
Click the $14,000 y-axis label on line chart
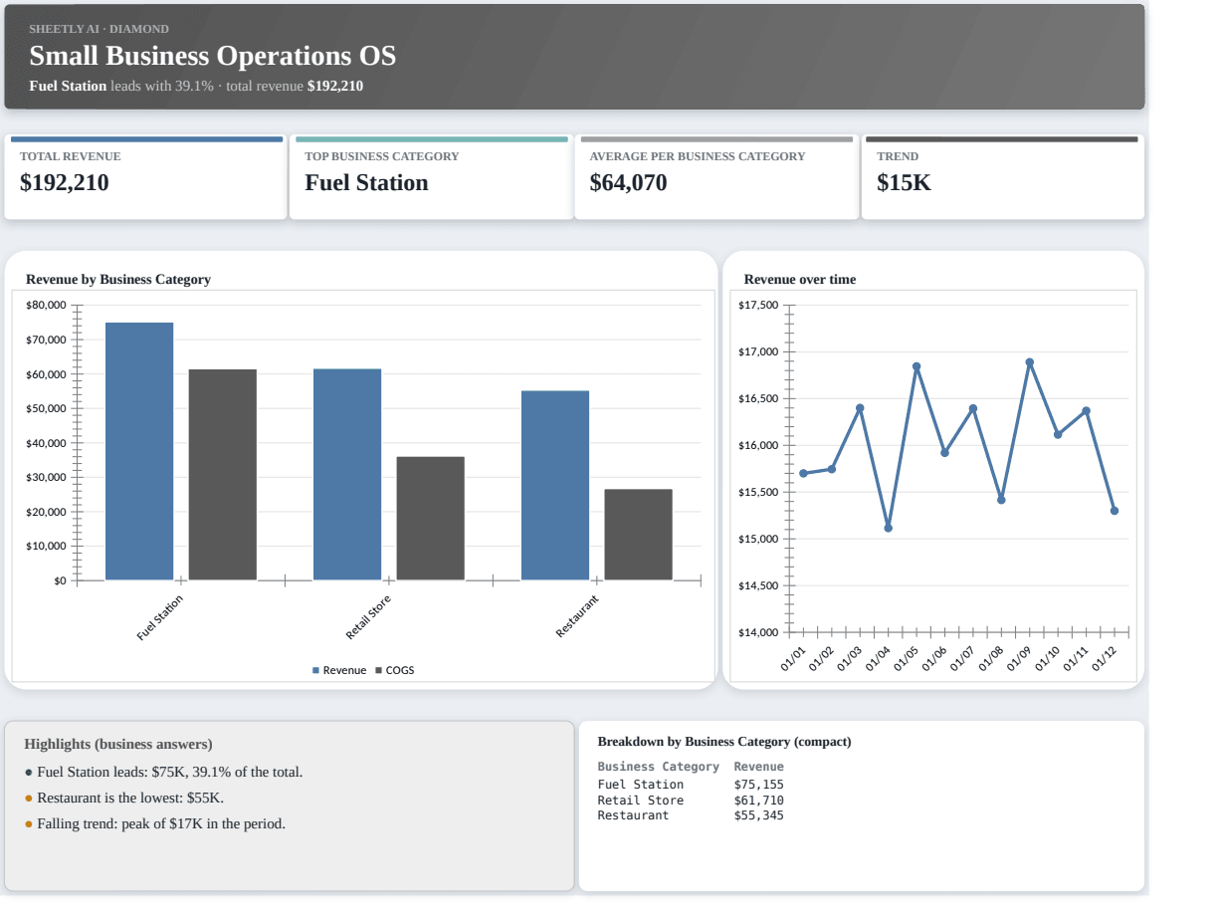pos(759,632)
